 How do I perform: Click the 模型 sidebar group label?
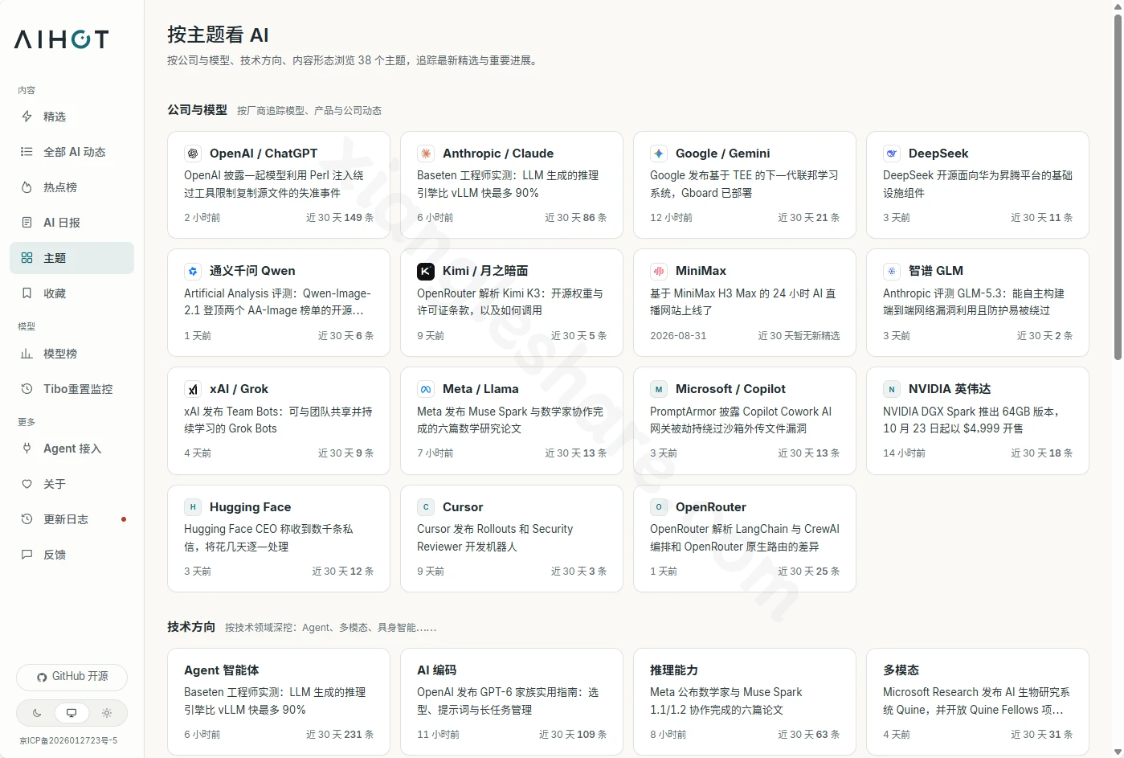click(27, 326)
